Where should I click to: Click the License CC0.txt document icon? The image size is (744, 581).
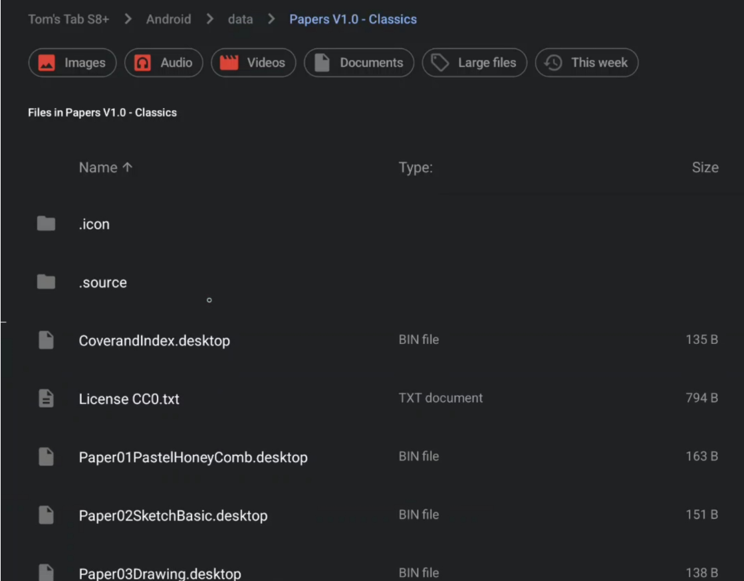click(x=46, y=398)
